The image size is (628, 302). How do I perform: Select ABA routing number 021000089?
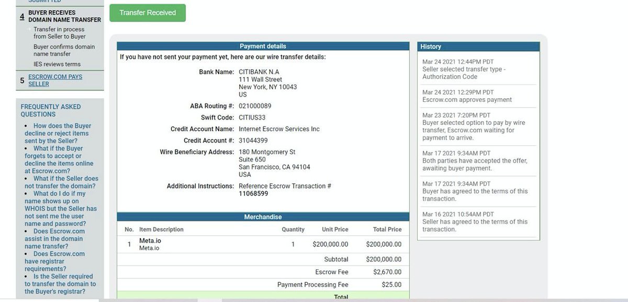[x=255, y=106]
